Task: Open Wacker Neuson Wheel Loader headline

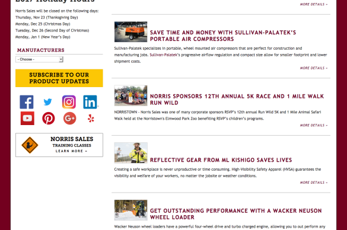Action: click(x=235, y=214)
